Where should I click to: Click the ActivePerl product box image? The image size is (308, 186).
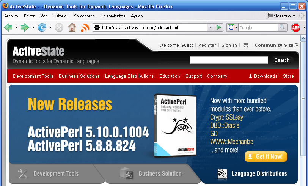pyautogui.click(x=175, y=126)
